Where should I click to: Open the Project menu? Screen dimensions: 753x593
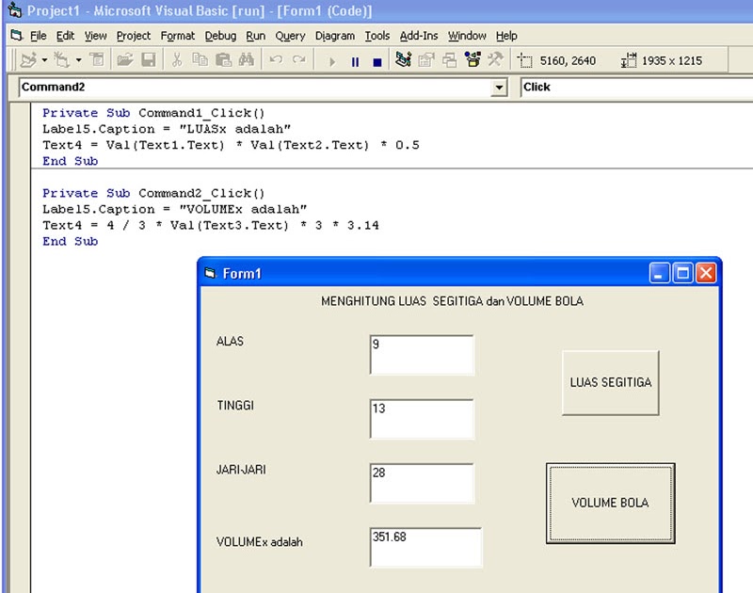click(134, 36)
